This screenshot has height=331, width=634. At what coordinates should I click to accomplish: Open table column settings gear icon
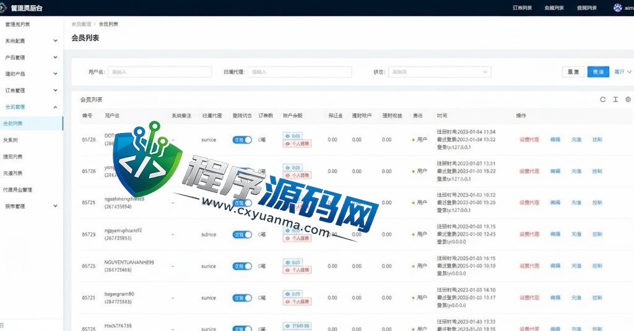coord(628,100)
